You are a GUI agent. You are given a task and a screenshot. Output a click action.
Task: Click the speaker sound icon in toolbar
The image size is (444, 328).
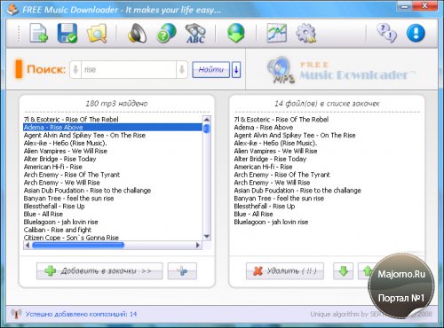[138, 33]
